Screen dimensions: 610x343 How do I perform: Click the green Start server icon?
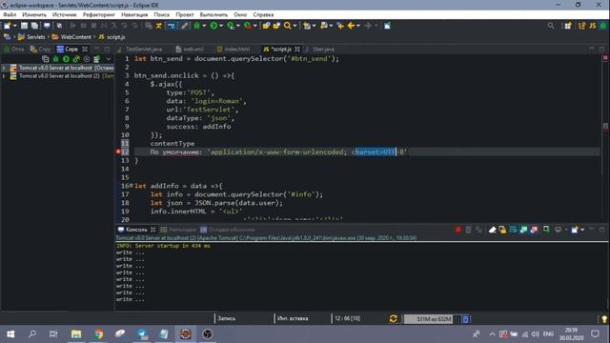pyautogui.click(x=66, y=59)
